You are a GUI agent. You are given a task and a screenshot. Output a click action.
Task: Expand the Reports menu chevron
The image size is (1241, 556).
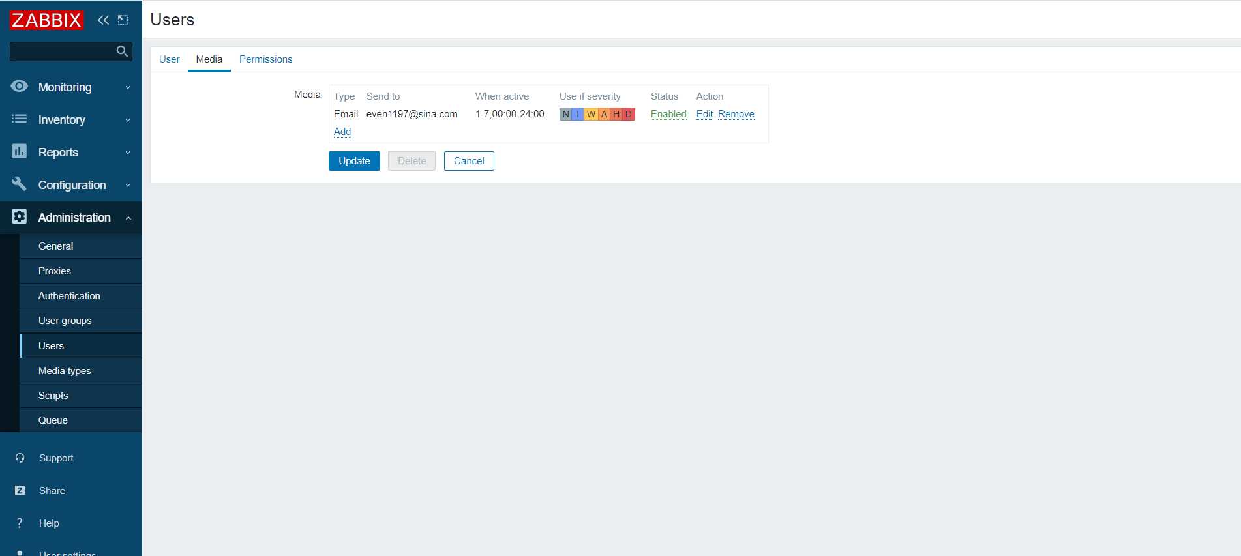pyautogui.click(x=128, y=153)
